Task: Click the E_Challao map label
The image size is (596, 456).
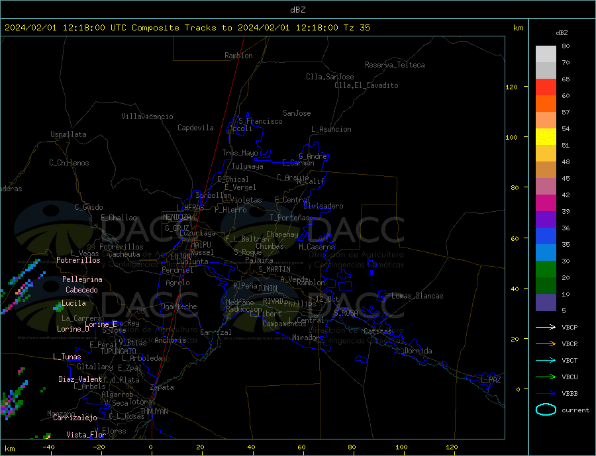Action: click(x=119, y=218)
